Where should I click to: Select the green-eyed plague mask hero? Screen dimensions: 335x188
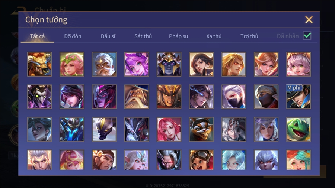[39, 97]
